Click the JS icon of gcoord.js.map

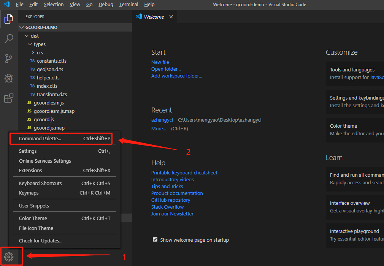coord(29,128)
